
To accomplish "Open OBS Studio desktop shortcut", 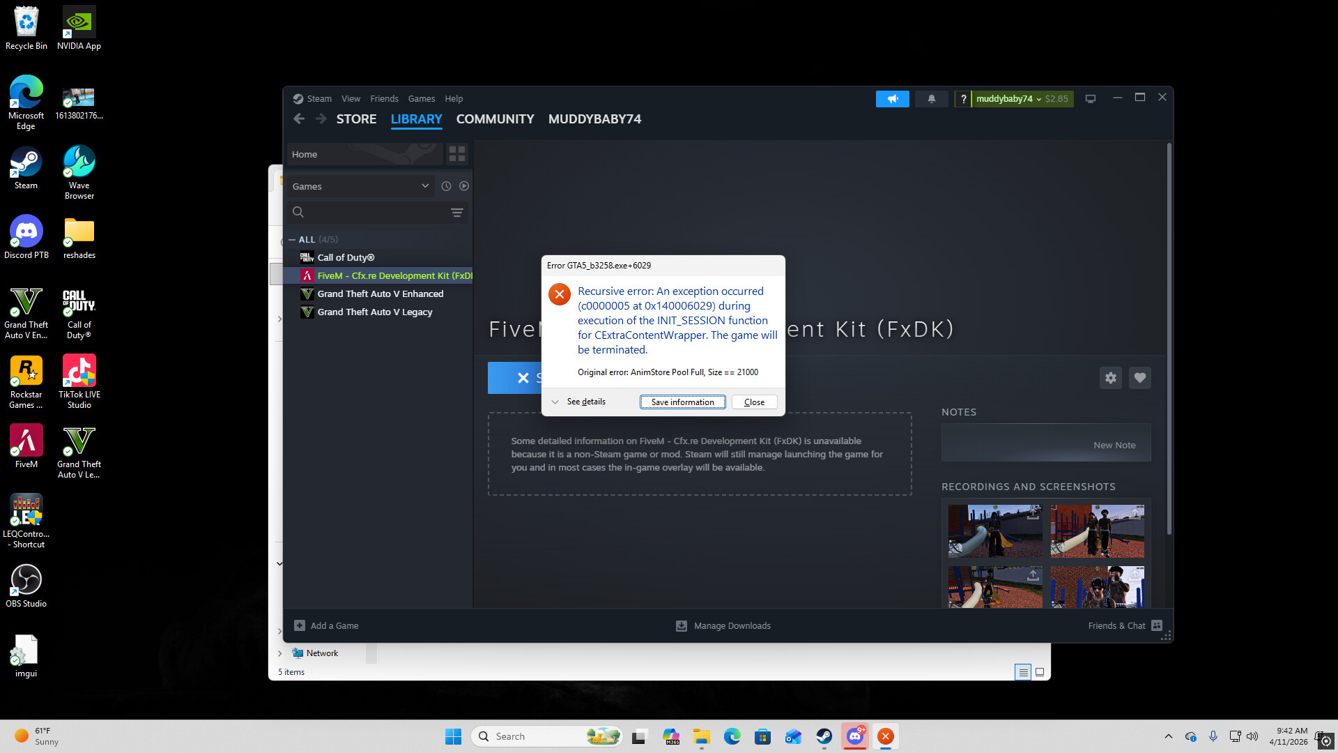I will pyautogui.click(x=26, y=585).
